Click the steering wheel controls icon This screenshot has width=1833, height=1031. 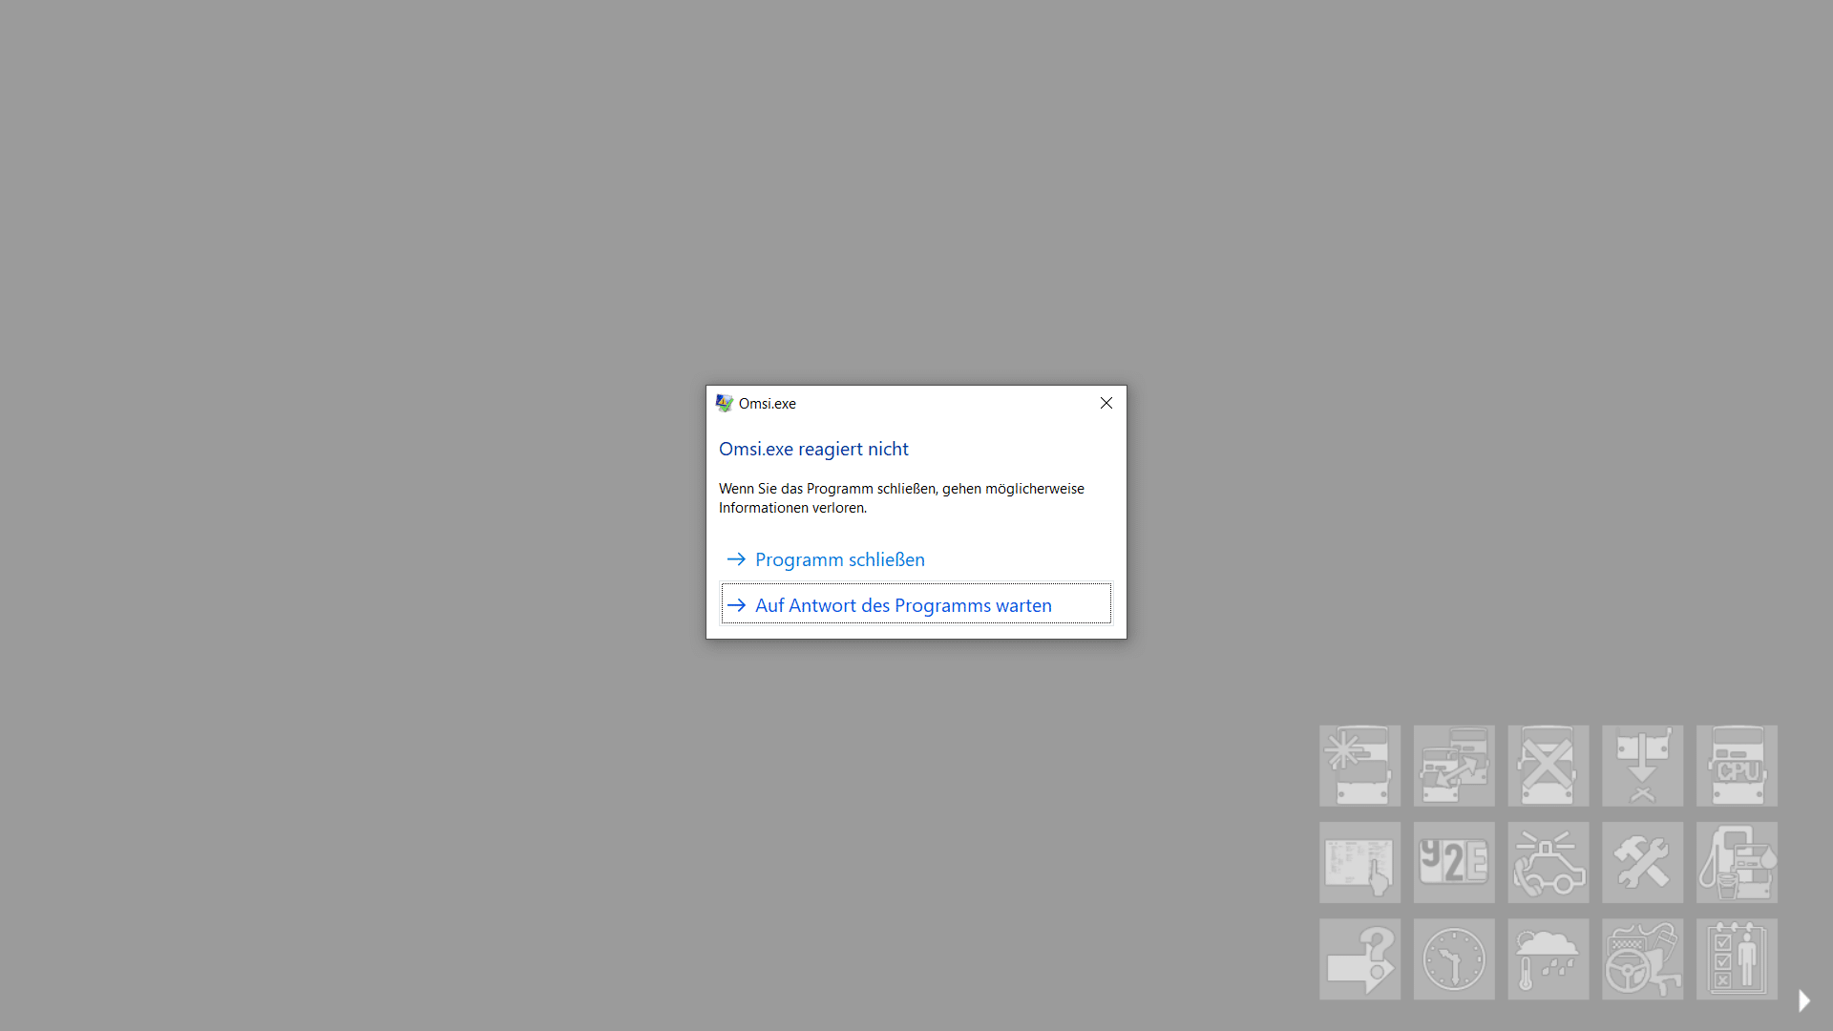1642,959
